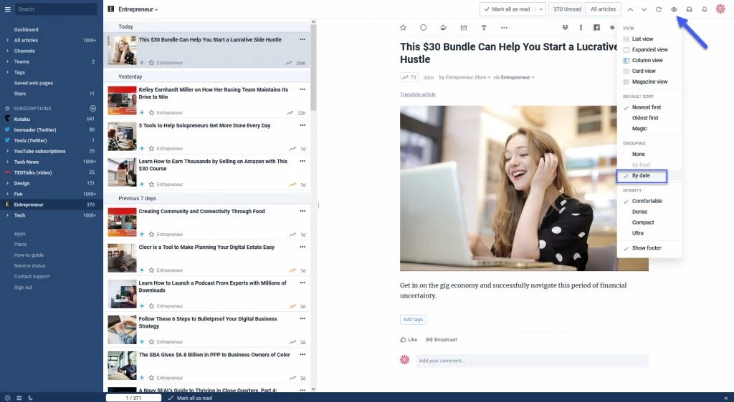Viewport: 734px width, 402px height.
Task: Open more actions dots in article toolbar
Action: click(x=504, y=28)
